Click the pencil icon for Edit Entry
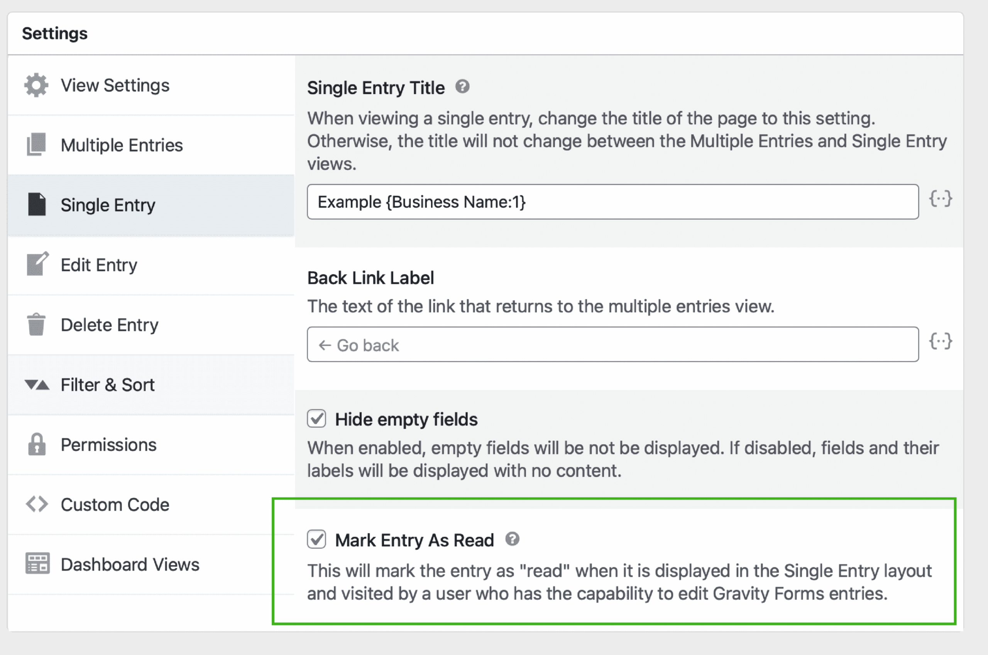 [x=37, y=264]
